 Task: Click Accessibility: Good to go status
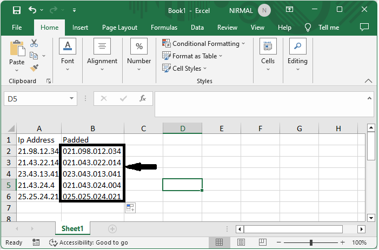89,242
